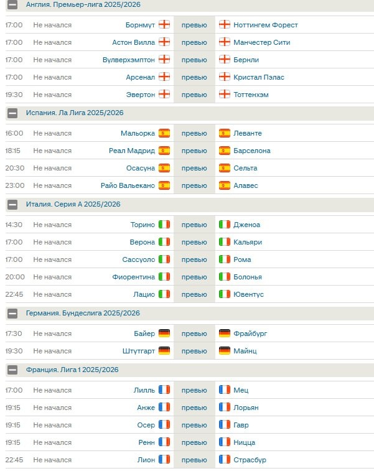Click England flag next to Борнмут

[x=164, y=25]
